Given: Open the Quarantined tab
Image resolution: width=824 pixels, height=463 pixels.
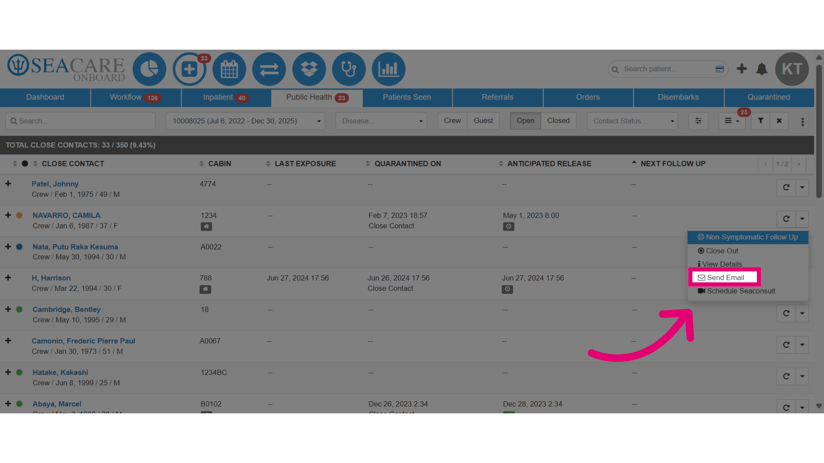Looking at the screenshot, I should [x=769, y=97].
